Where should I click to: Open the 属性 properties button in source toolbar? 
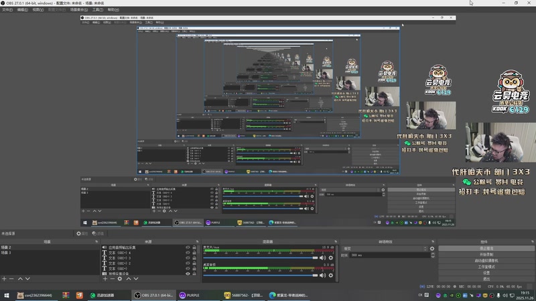click(82, 233)
